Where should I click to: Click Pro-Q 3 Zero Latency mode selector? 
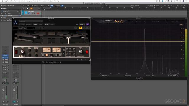pos(128,76)
